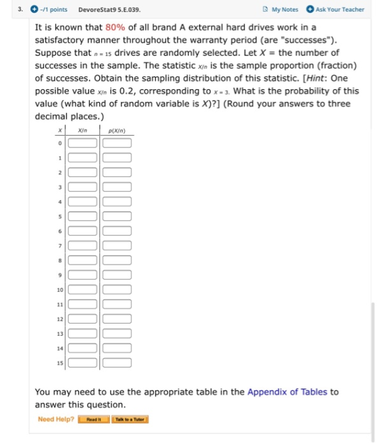Focus the X/n field for row 10
This screenshot has width=378, height=446.
(x=82, y=289)
